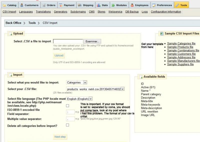The height and width of the screenshot is (142, 200).
Task: Click the Field separator input box
Action: point(71,112)
